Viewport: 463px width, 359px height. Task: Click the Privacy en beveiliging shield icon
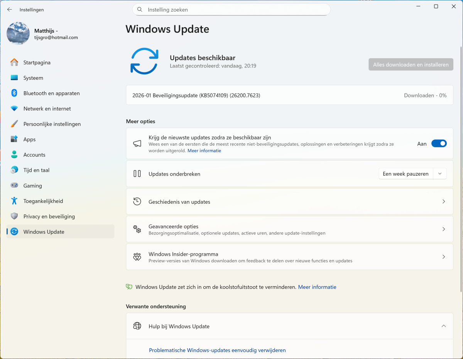point(14,216)
